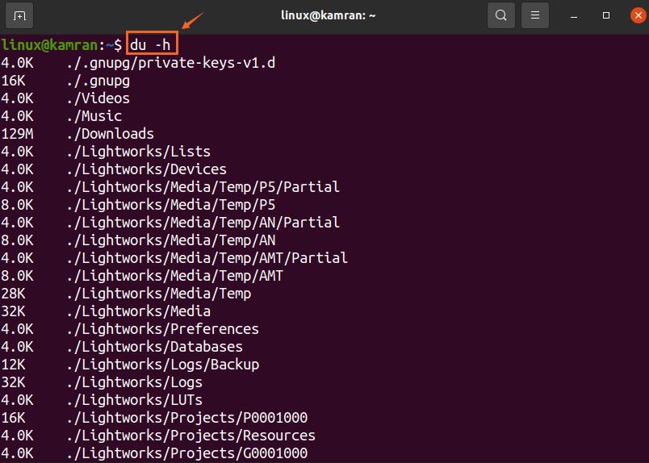
Task: Select the ./Lightworks/Media/Temp/AMT path
Action: click(x=174, y=277)
